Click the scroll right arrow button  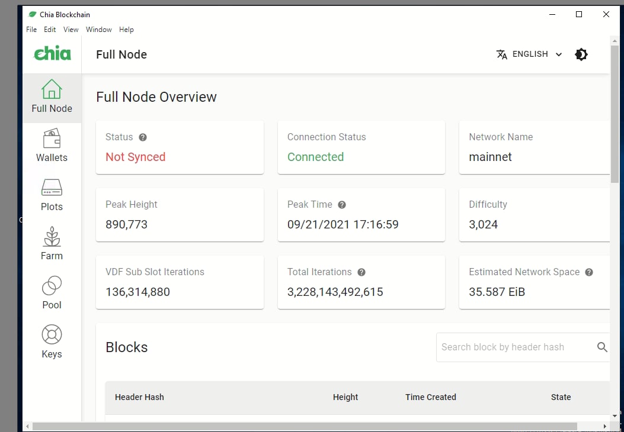(605, 427)
